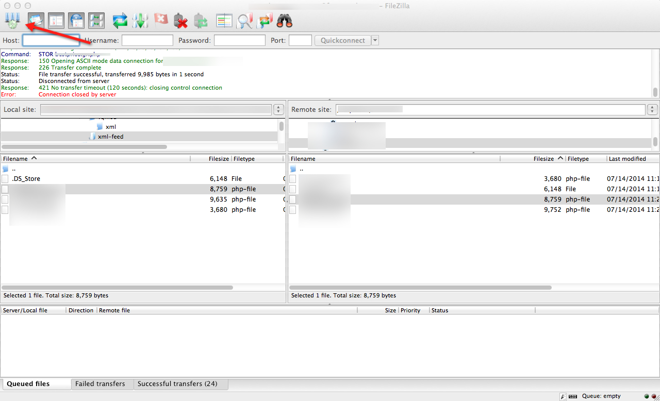Viewport: 660px width, 401px height.
Task: Open the Remote site path dropdown
Action: 652,109
